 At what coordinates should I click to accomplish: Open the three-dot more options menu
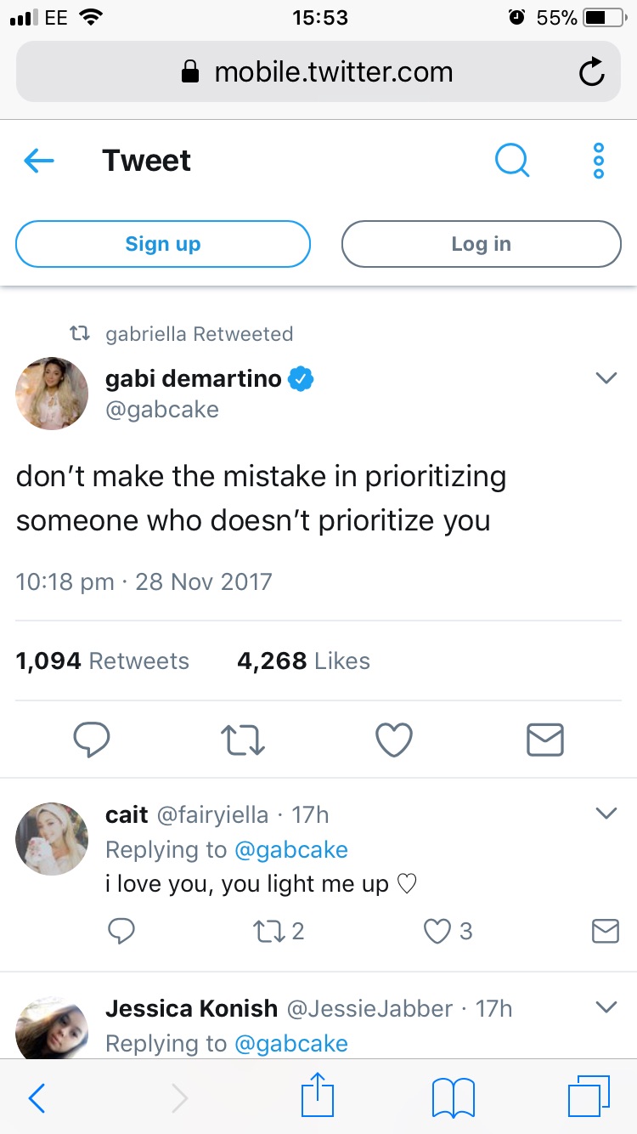pos(599,161)
